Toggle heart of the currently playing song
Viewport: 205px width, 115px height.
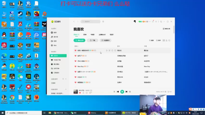point(80,93)
